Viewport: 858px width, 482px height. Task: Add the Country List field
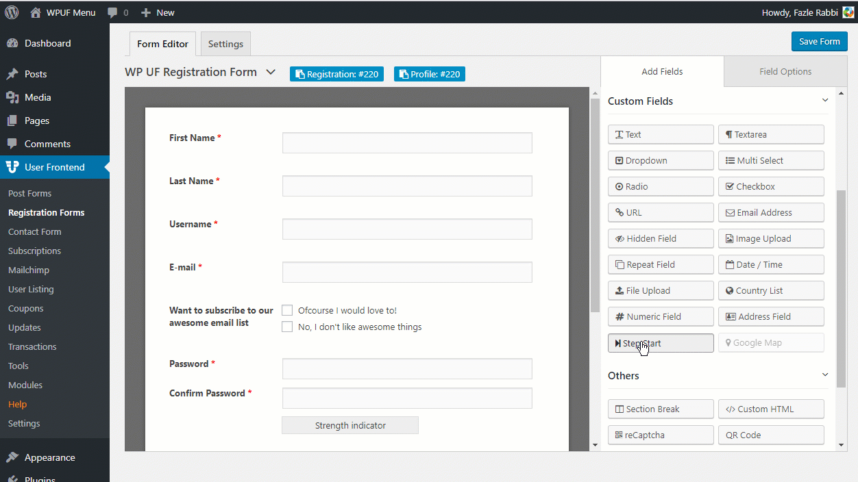pyautogui.click(x=771, y=290)
